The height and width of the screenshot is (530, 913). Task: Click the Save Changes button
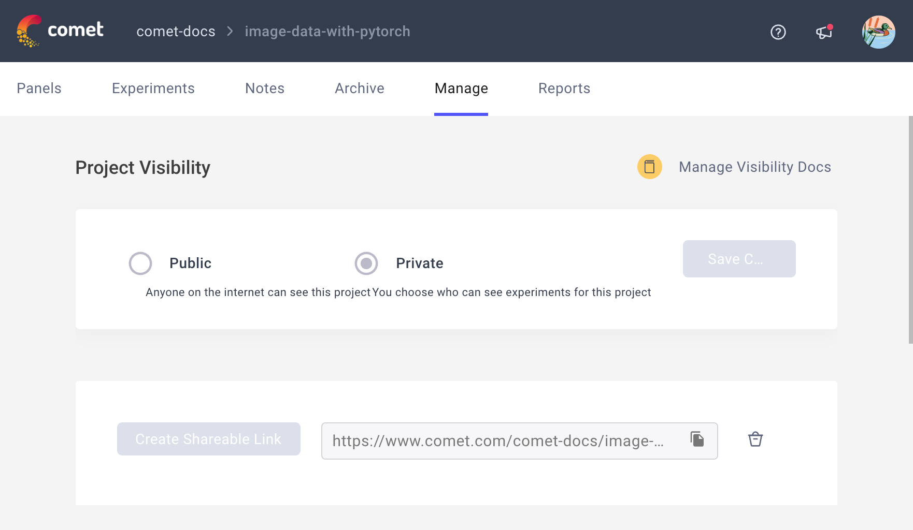[739, 259]
